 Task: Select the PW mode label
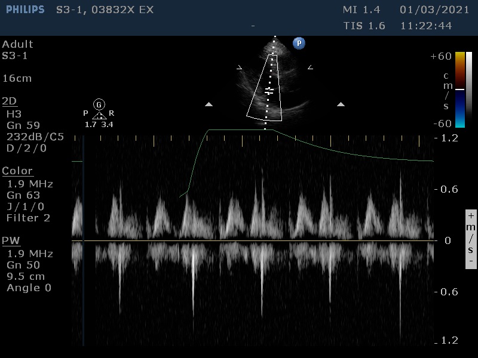[11, 241]
